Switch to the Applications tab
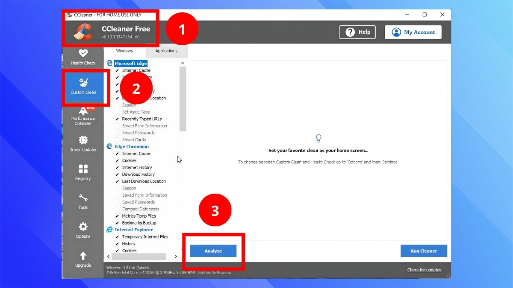The image size is (513, 288). coord(166,51)
